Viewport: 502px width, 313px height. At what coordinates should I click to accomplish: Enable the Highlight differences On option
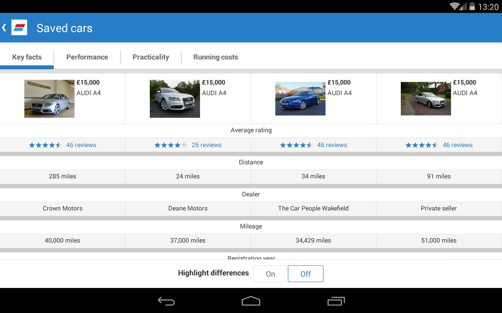pos(270,273)
